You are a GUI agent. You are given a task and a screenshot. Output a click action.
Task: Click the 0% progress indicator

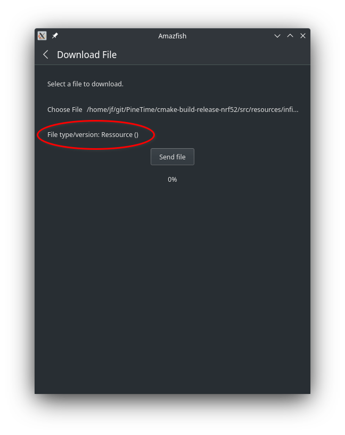point(172,180)
